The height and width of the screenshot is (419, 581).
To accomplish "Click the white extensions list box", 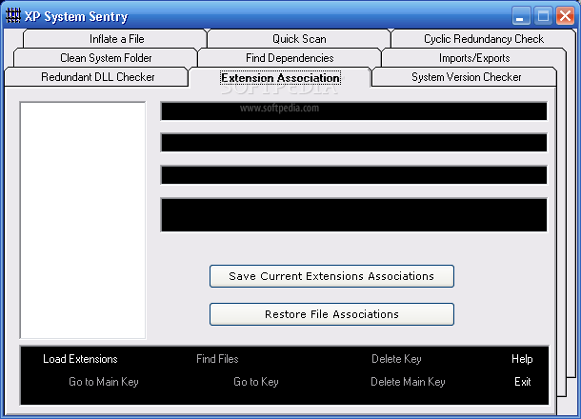I will point(83,220).
